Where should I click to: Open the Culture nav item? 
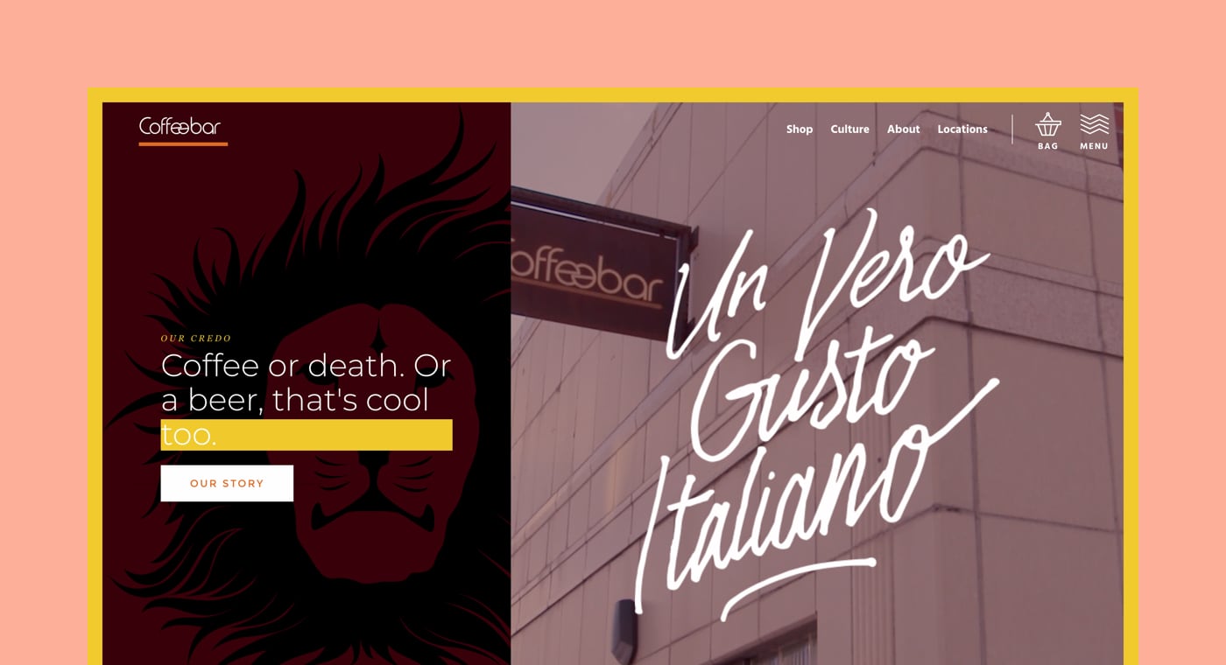click(x=849, y=129)
